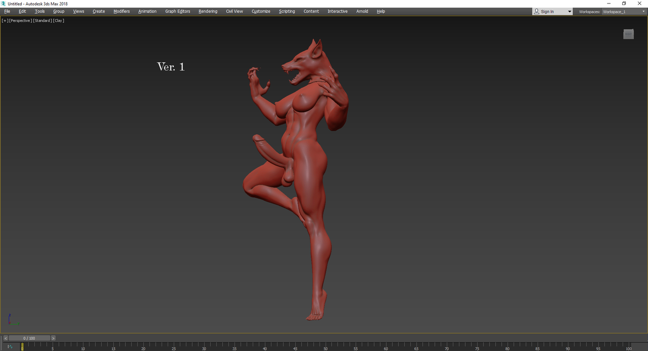Click frame 75 on the track bar
Viewport: 648px width, 351px height.
[x=477, y=347]
